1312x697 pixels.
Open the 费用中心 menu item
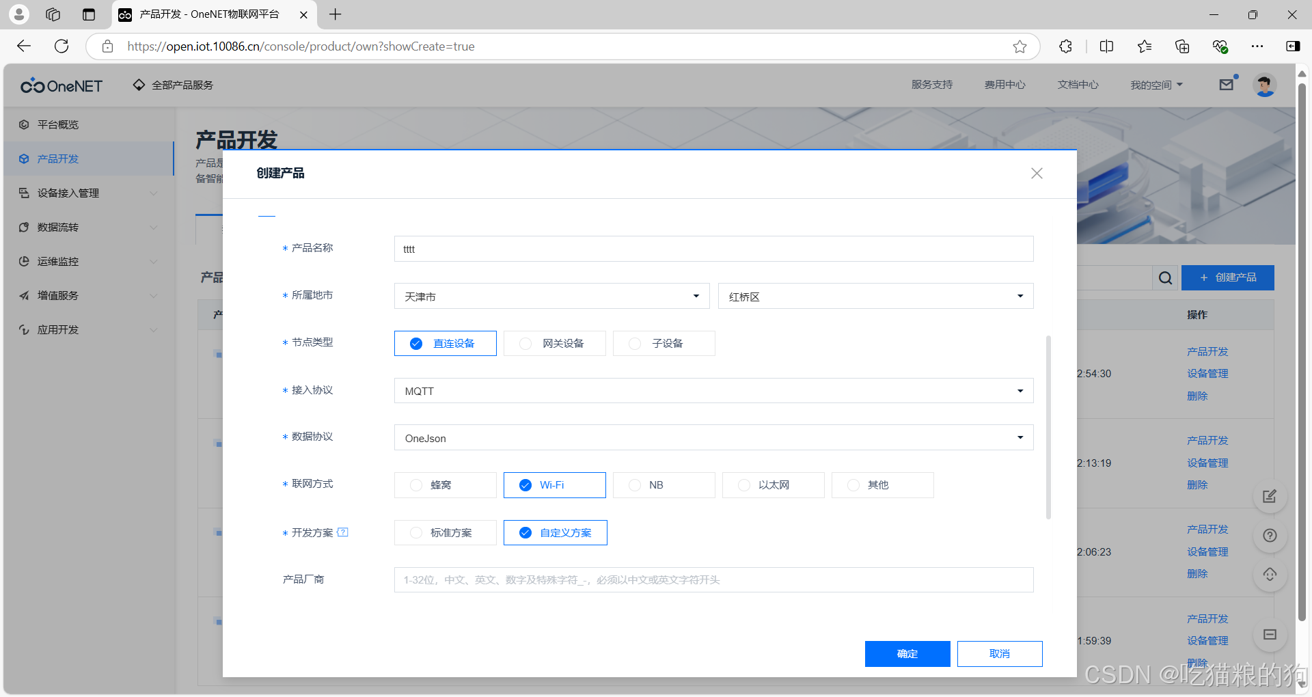pos(1004,84)
